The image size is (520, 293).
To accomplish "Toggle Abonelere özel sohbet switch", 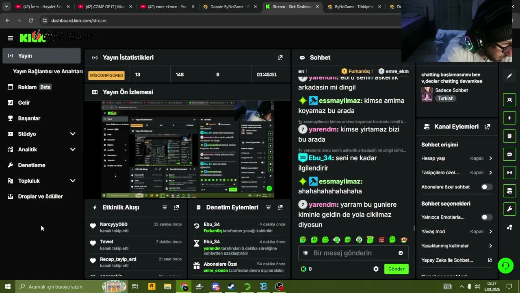I will click(487, 187).
